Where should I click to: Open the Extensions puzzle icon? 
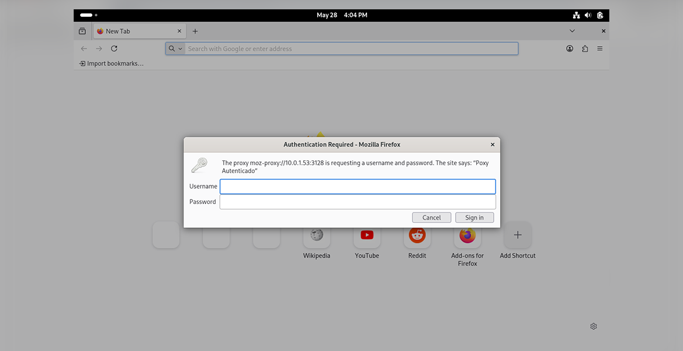pos(585,49)
